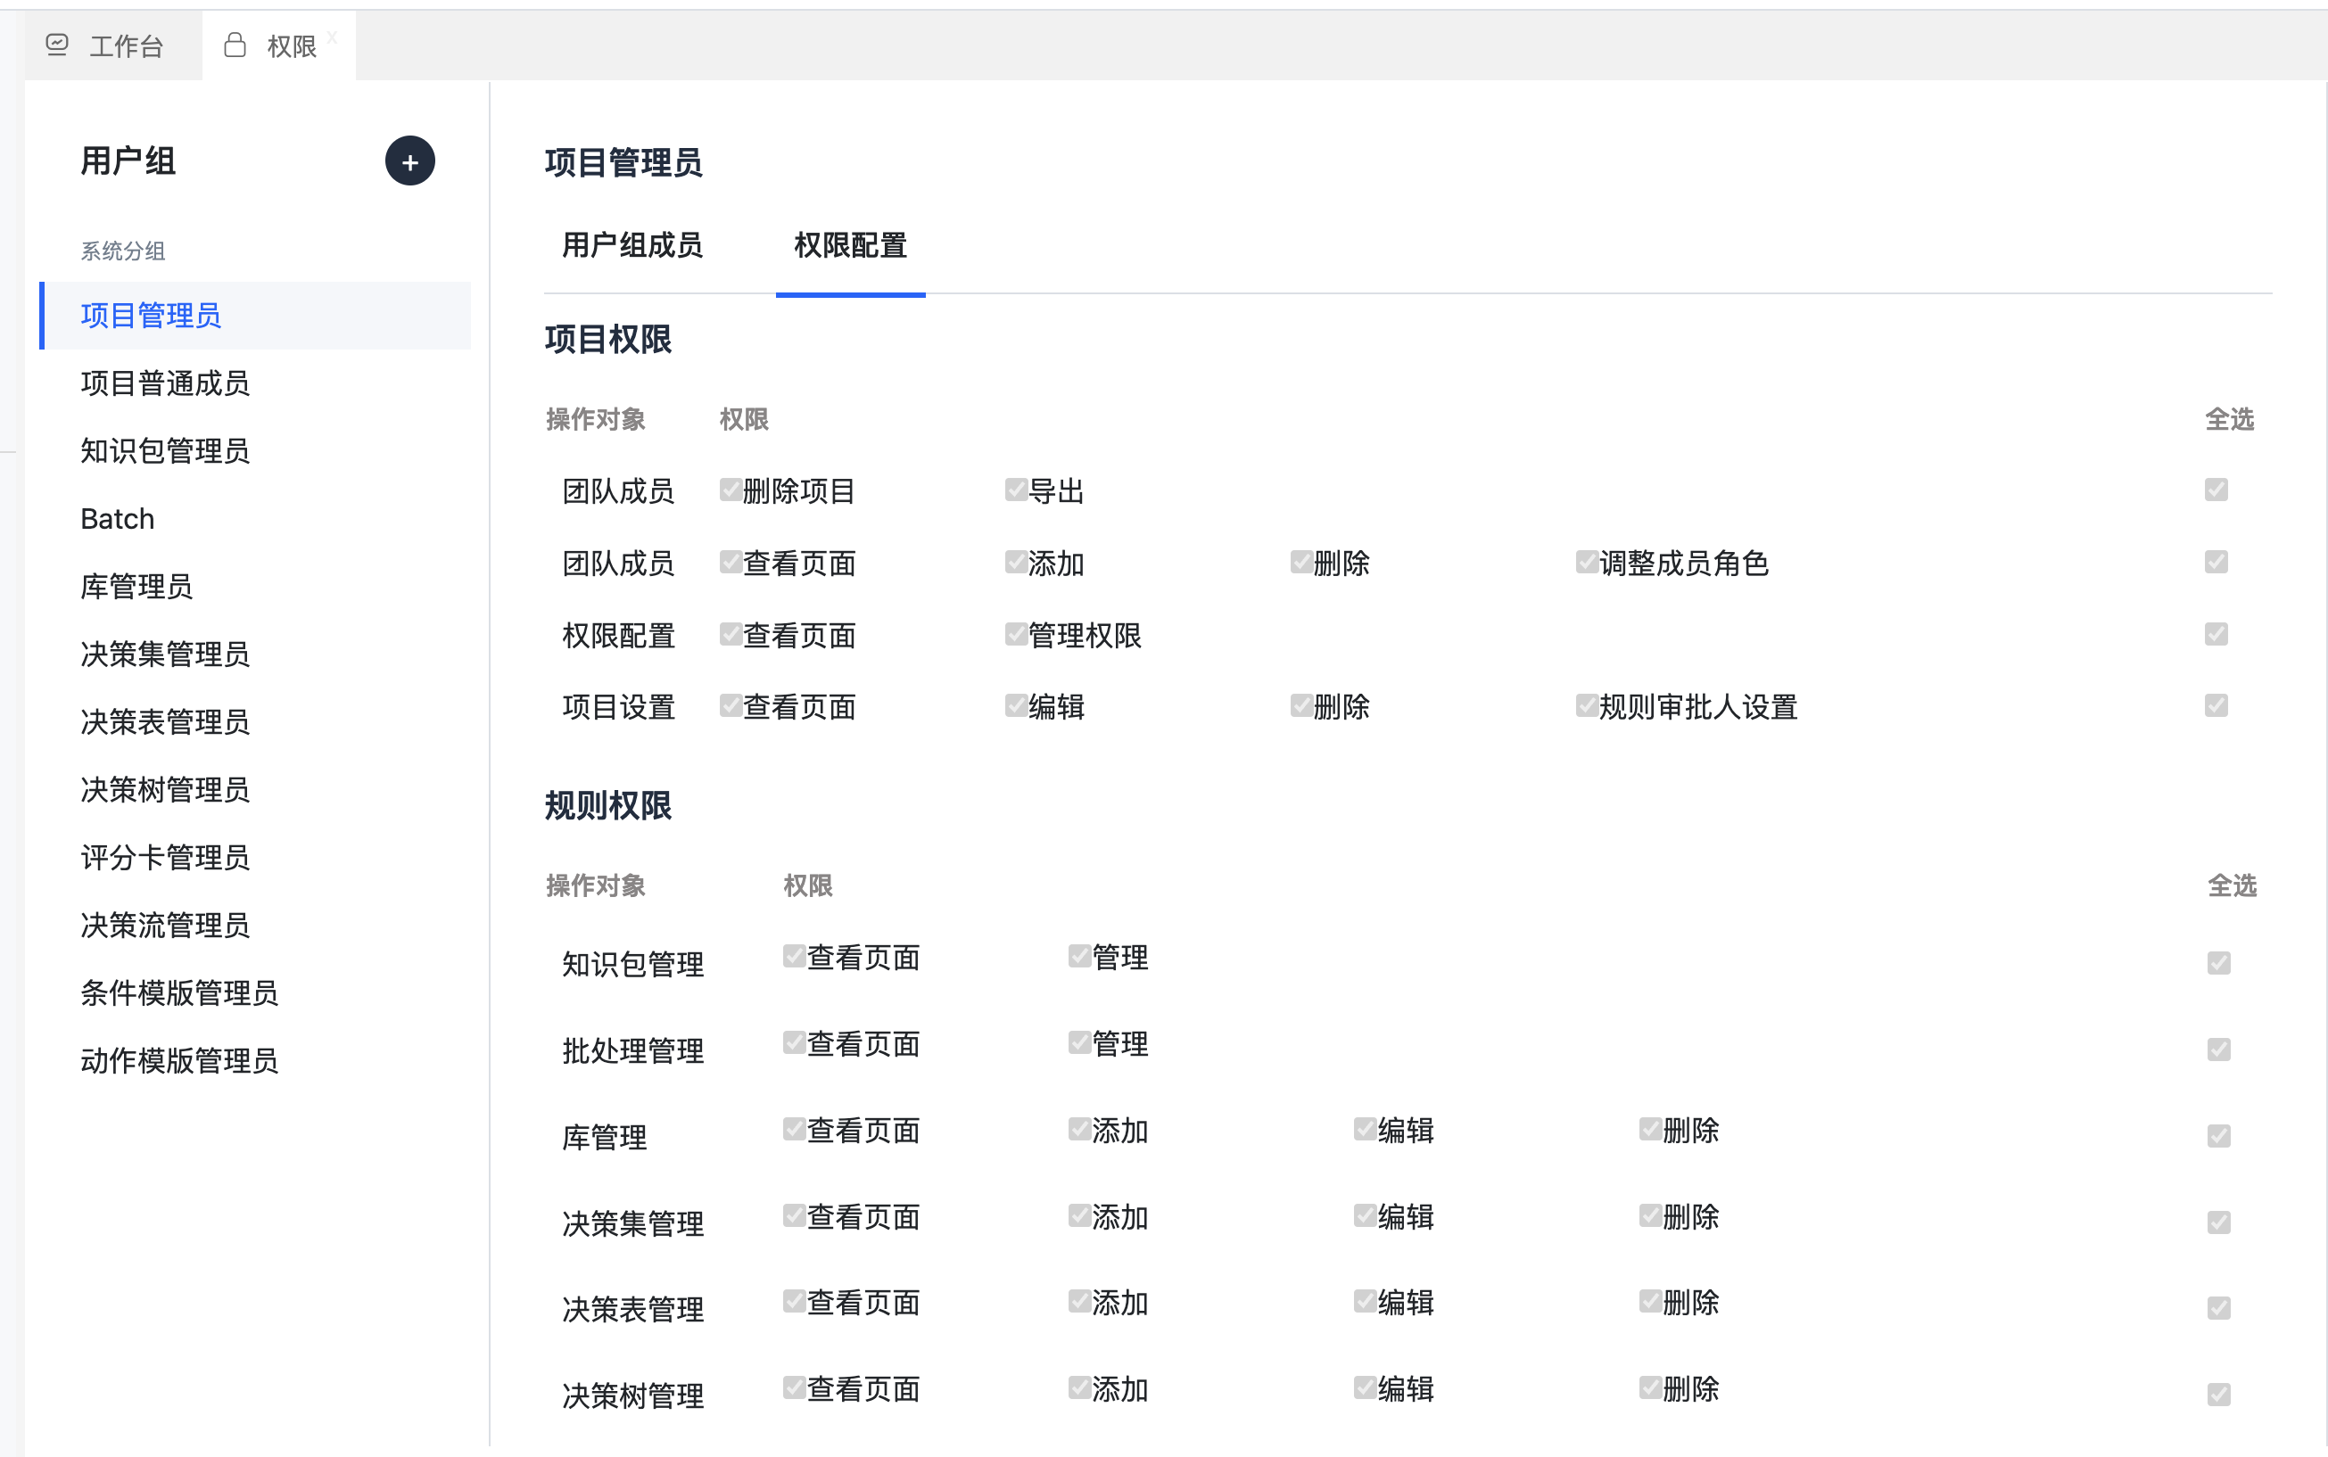
Task: Toggle 编辑 checkbox in 库管理 row
Action: tap(1364, 1130)
